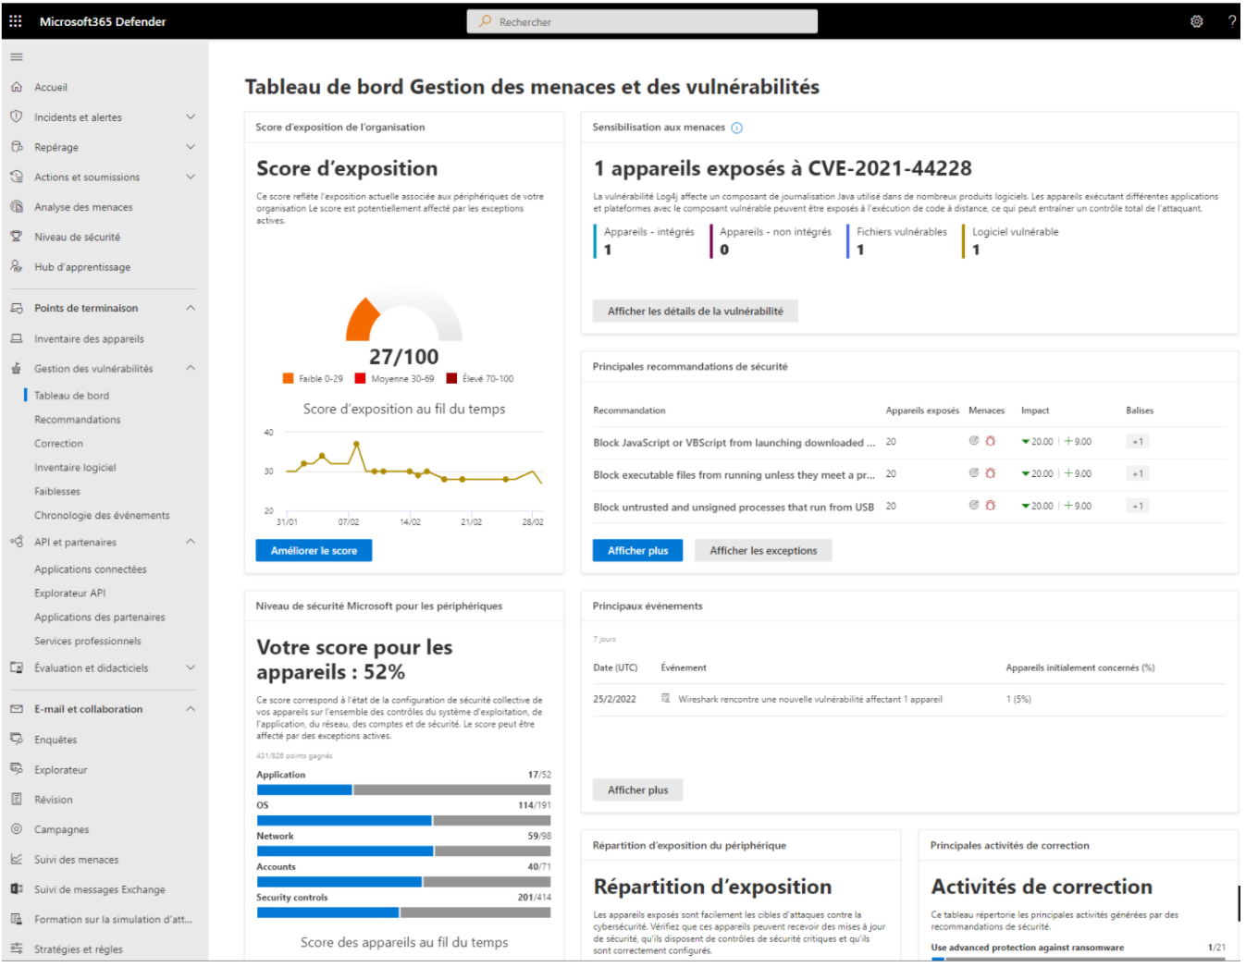Open Recommandations in the sidebar
The height and width of the screenshot is (967, 1246).
tap(78, 420)
